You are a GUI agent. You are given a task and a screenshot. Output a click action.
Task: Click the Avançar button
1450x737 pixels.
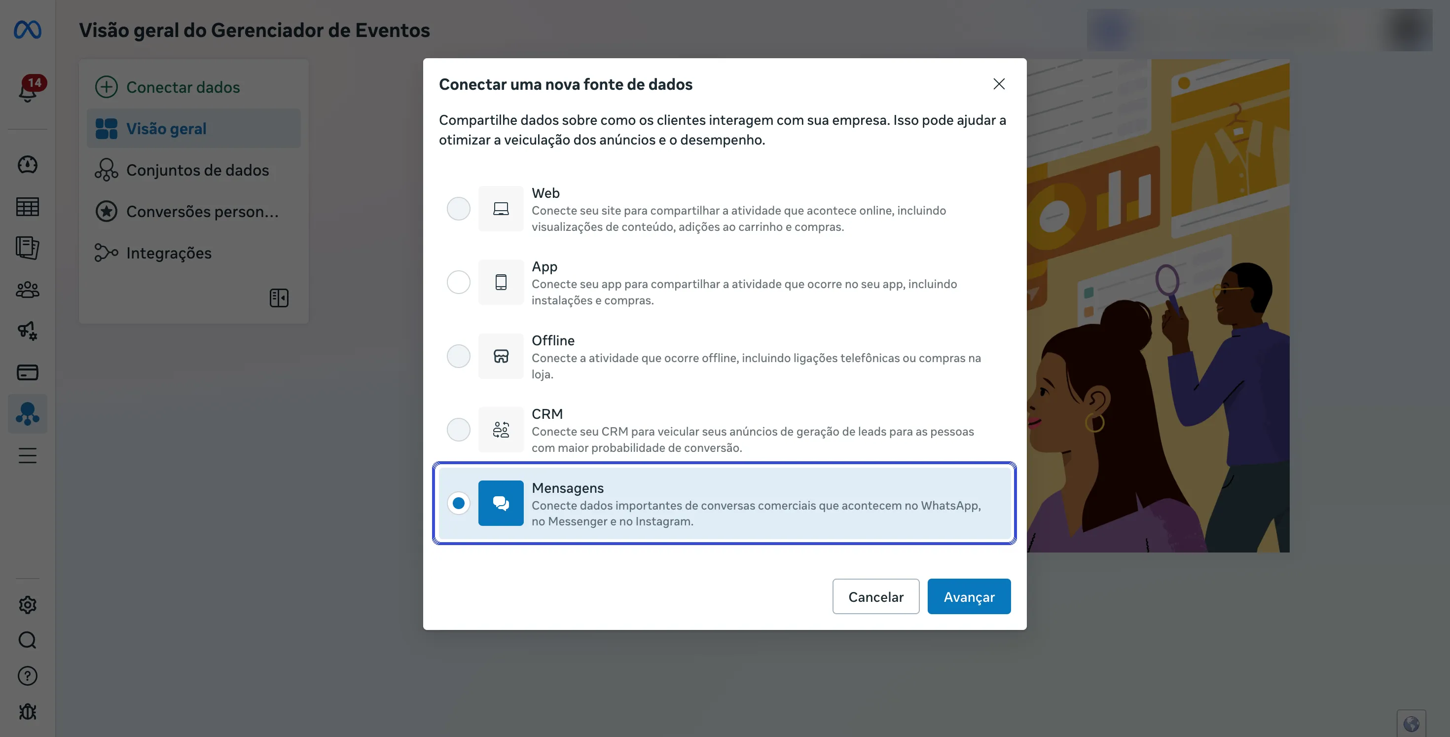969,597
